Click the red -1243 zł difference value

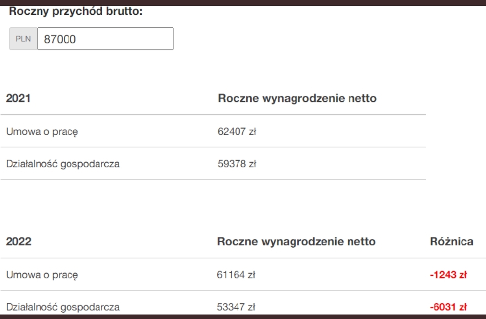pyautogui.click(x=448, y=275)
